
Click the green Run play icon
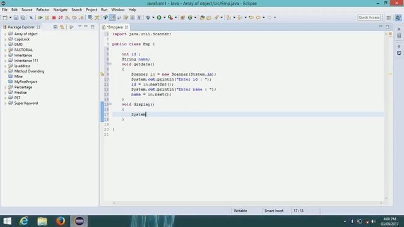click(159, 18)
